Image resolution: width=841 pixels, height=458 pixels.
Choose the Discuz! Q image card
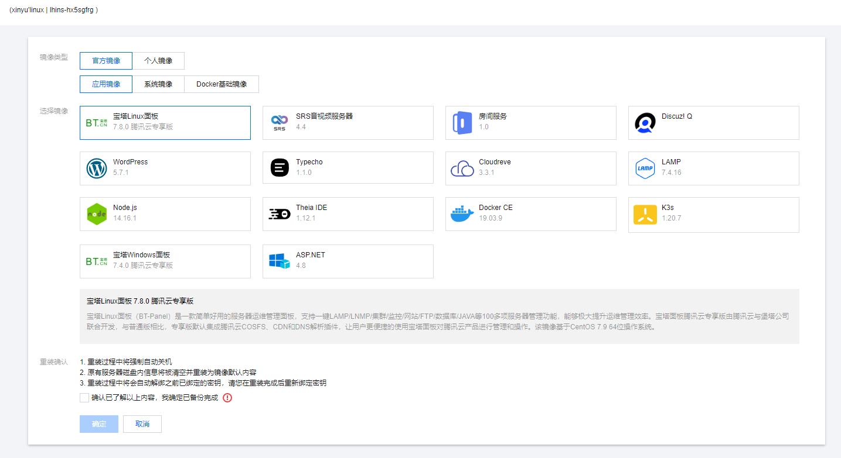pyautogui.click(x=714, y=123)
